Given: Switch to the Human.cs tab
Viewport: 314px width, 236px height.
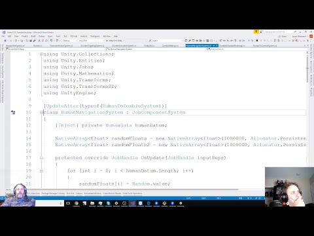Looking at the screenshot, I should click(37, 46).
